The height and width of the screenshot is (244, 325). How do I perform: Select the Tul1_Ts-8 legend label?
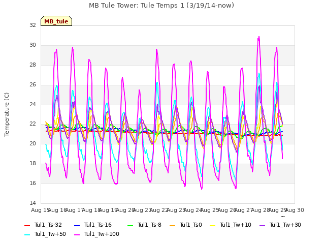(x=149, y=225)
